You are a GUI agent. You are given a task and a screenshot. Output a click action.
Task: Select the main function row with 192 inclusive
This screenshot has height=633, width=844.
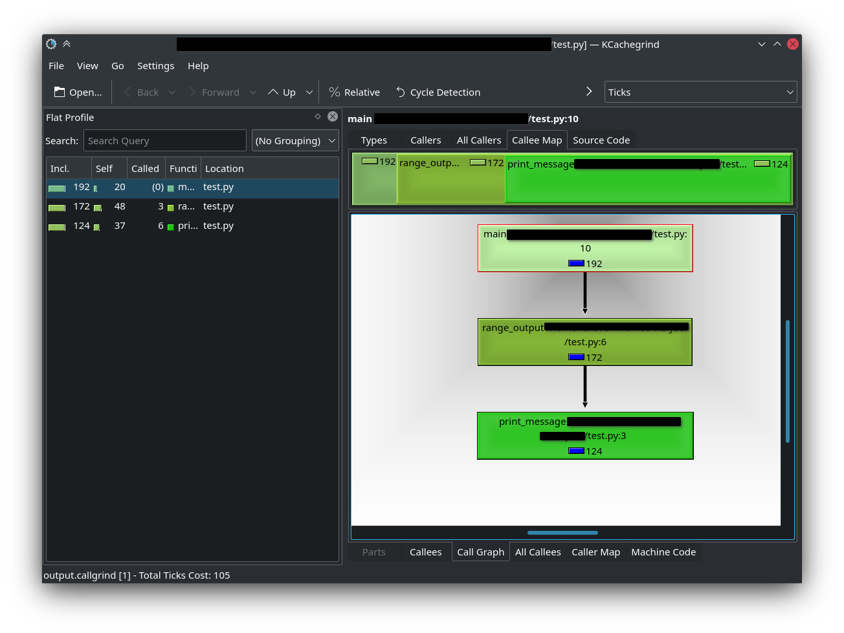[192, 188]
